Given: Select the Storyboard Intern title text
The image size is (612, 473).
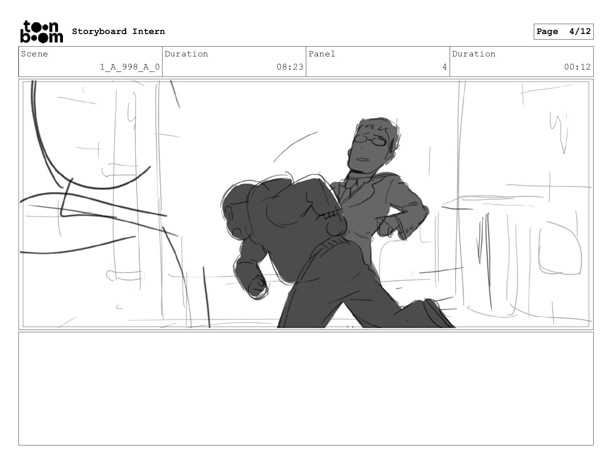Looking at the screenshot, I should [x=118, y=32].
